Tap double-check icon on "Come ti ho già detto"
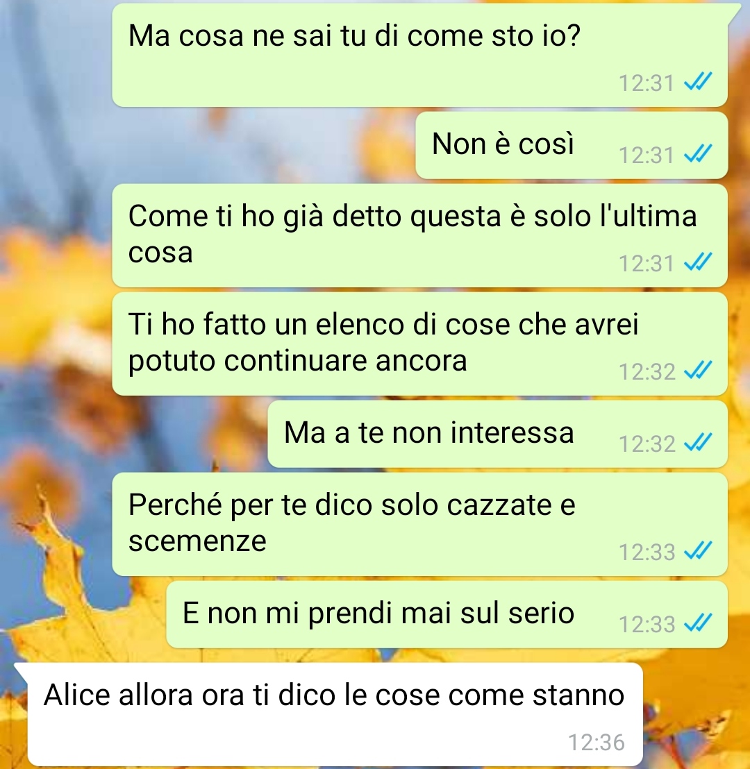This screenshot has width=750, height=769. pyautogui.click(x=697, y=262)
